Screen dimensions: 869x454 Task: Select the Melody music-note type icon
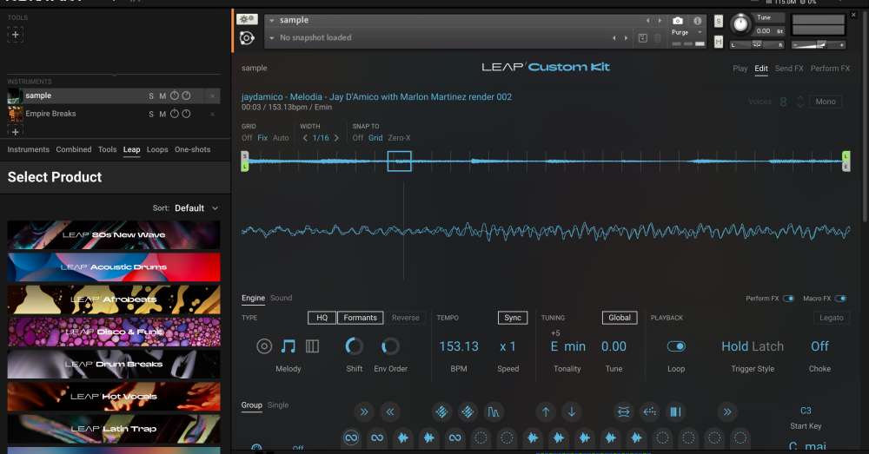point(289,346)
